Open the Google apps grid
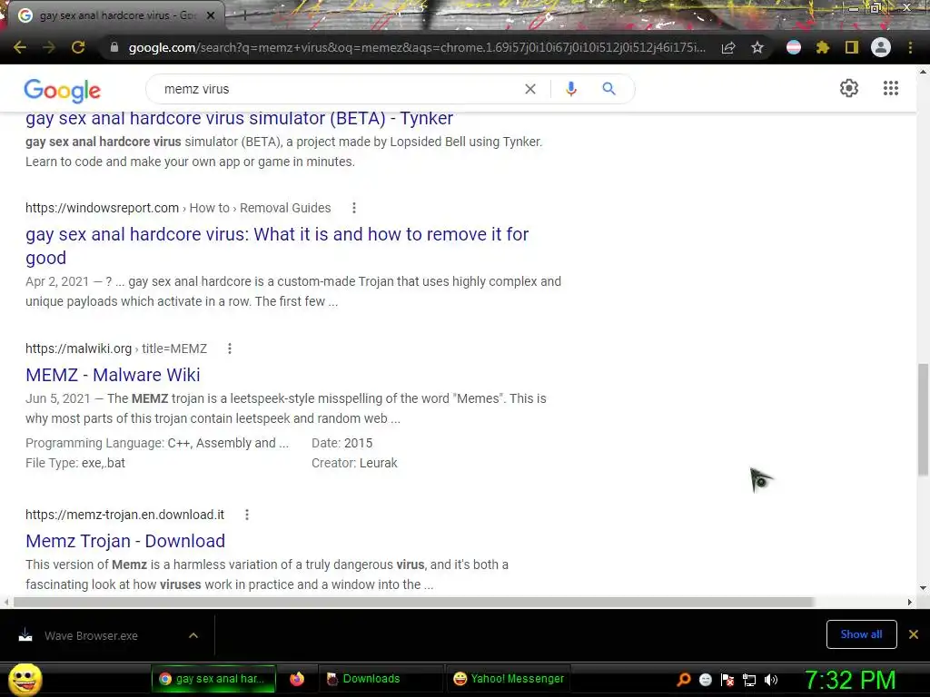 (x=891, y=88)
